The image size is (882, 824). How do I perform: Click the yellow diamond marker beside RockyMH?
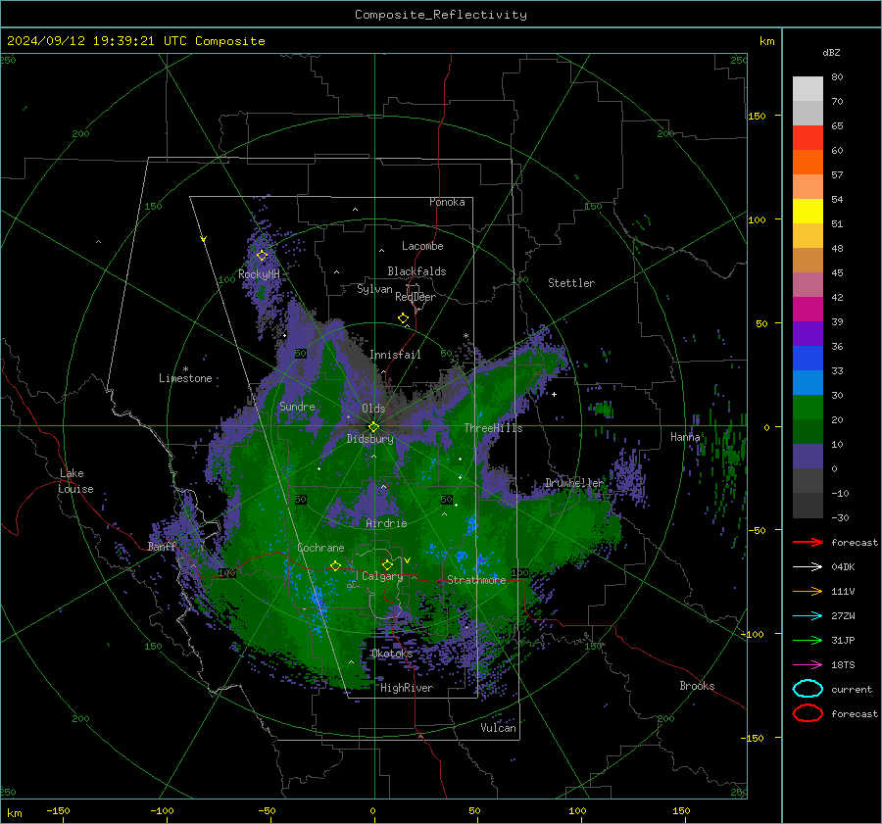tap(262, 256)
